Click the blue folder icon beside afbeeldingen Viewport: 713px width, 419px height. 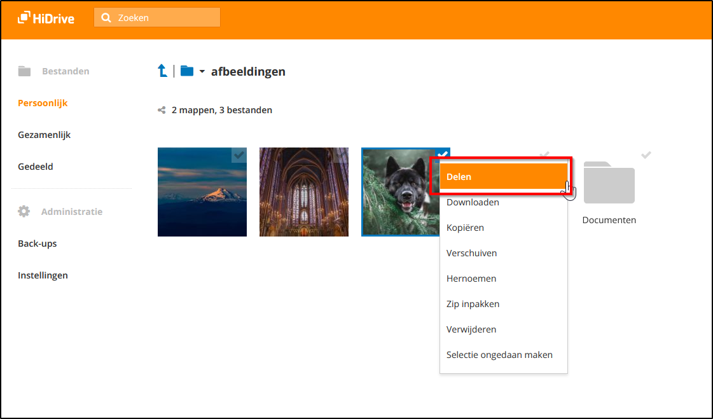186,71
